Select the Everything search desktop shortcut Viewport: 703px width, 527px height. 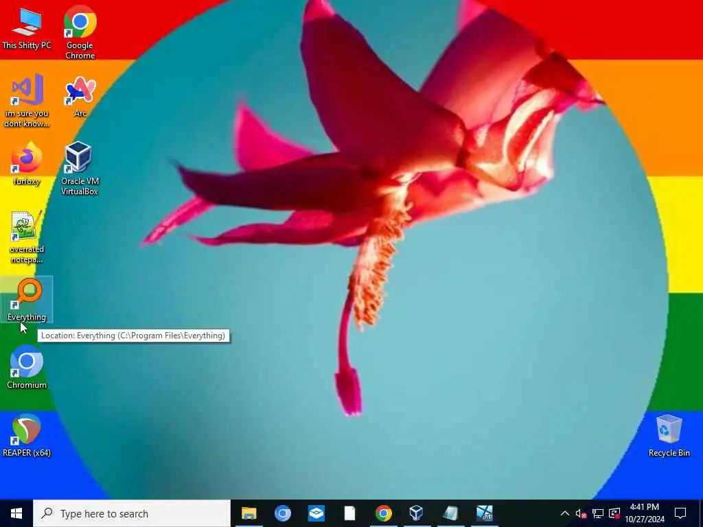[x=27, y=299]
